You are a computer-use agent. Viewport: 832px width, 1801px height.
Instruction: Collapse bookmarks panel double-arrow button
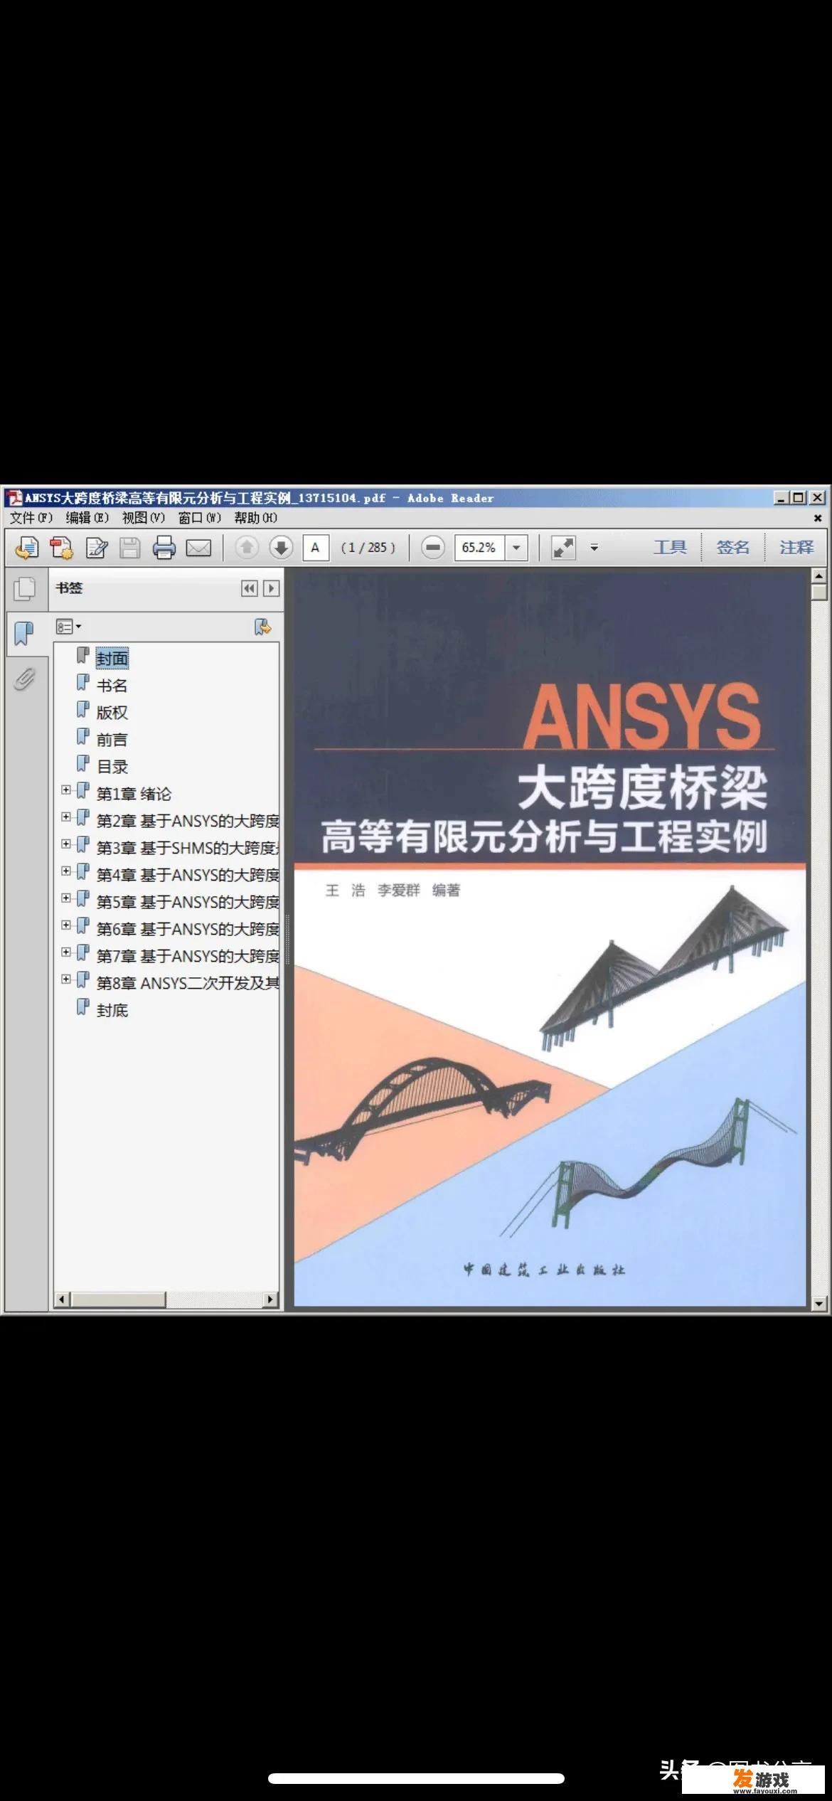(249, 588)
